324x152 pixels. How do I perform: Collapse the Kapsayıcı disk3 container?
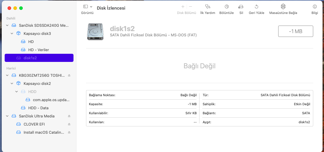(12, 34)
